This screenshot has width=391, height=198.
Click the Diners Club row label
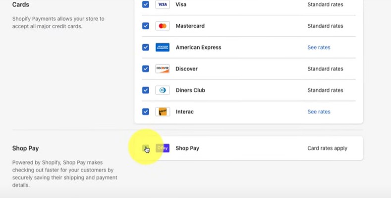(x=190, y=90)
